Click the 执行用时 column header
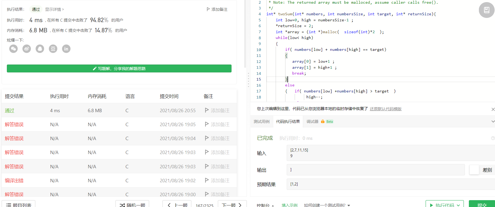This screenshot has height=207, width=495. [x=59, y=96]
